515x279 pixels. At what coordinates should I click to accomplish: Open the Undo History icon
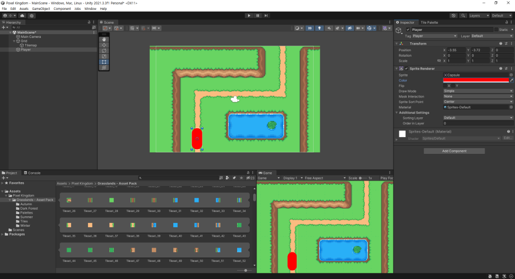click(453, 15)
